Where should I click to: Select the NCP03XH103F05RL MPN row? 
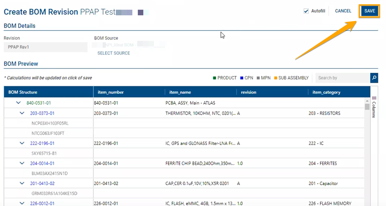point(50,123)
